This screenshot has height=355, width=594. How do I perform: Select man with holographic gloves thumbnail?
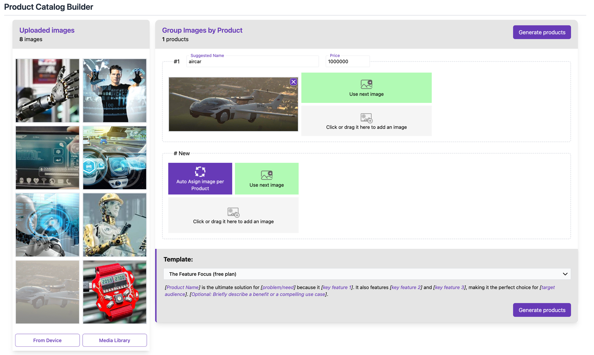click(x=115, y=90)
